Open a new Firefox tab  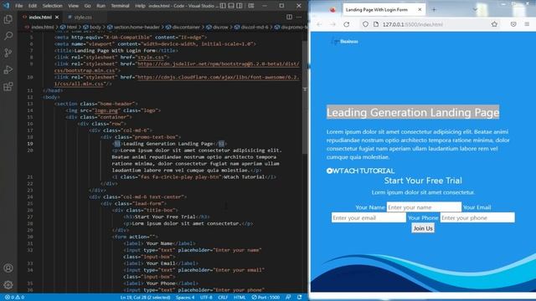pos(434,9)
